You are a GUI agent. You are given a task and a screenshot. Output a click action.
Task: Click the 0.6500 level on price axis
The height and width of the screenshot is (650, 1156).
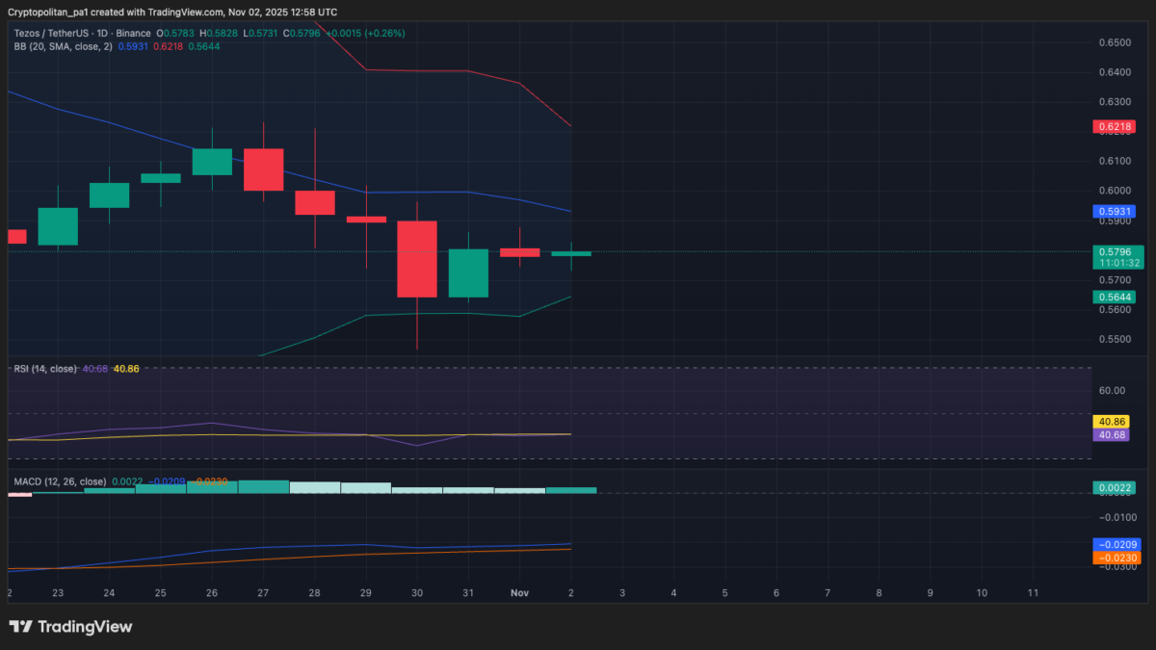[1114, 43]
